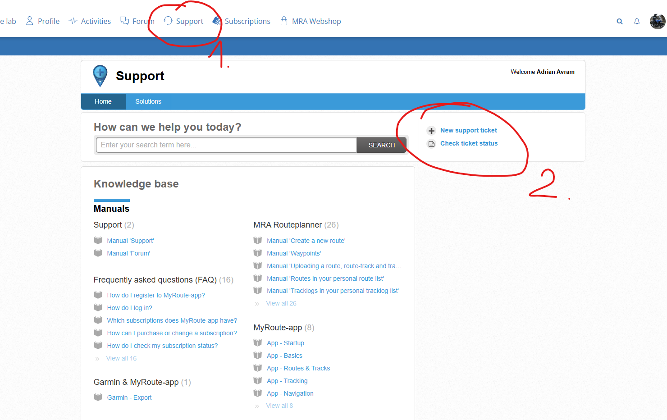Click the Support pin logo
Image resolution: width=667 pixels, height=420 pixels.
[100, 76]
